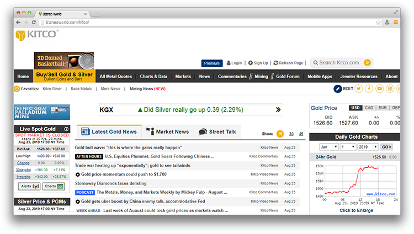Open the year dropdown showing 2019

coord(368,147)
